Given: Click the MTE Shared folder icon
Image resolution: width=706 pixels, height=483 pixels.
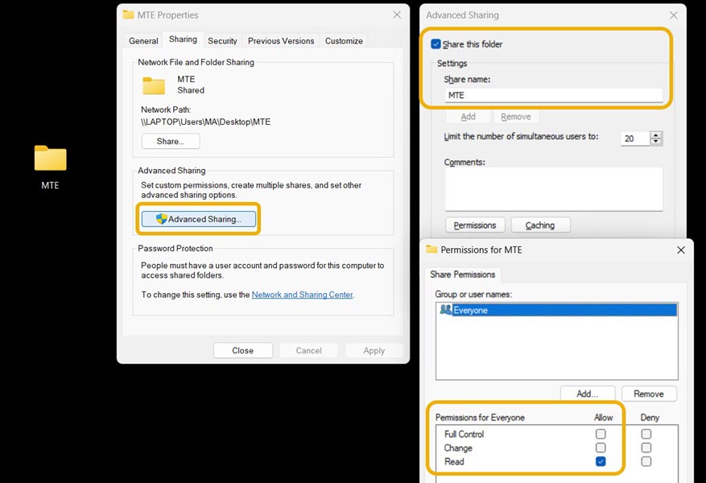Looking at the screenshot, I should 155,85.
